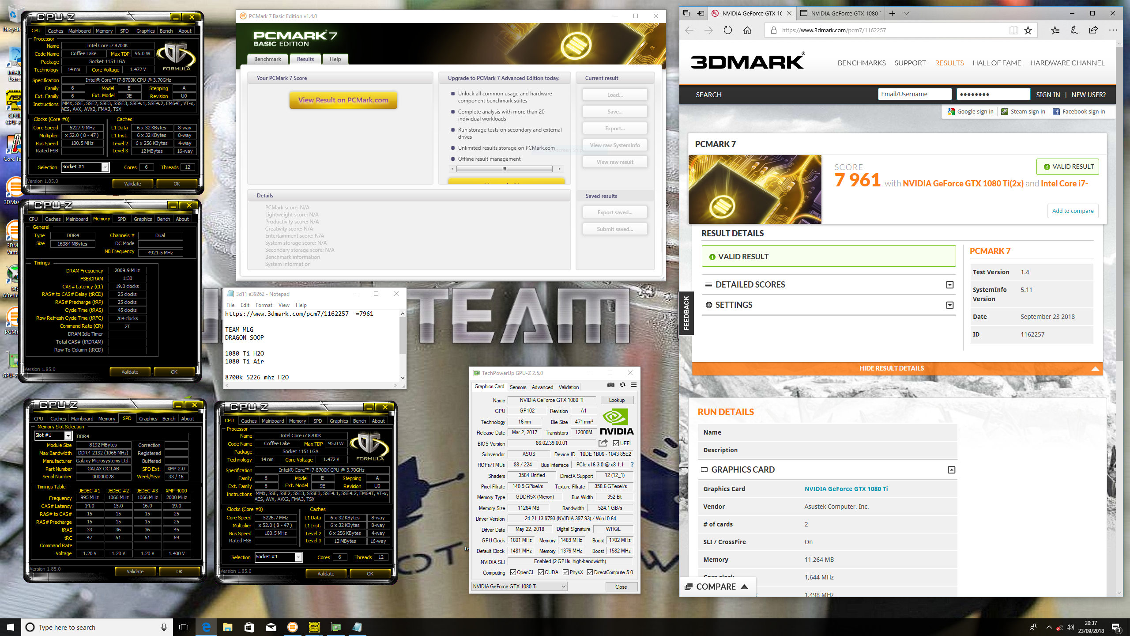Screen dimensions: 1130x636
Task: Expand the Settings section on 3DMark
Action: point(950,305)
